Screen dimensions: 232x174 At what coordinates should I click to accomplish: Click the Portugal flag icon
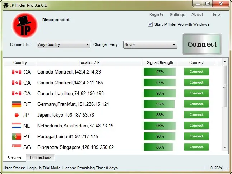(17, 136)
